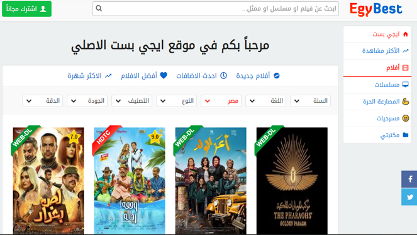Click the monitor icon beside مسلسلات
Viewport: 417px width, 235px height.
click(405, 85)
